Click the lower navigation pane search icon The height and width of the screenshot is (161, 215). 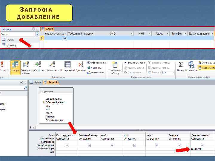[25, 88]
